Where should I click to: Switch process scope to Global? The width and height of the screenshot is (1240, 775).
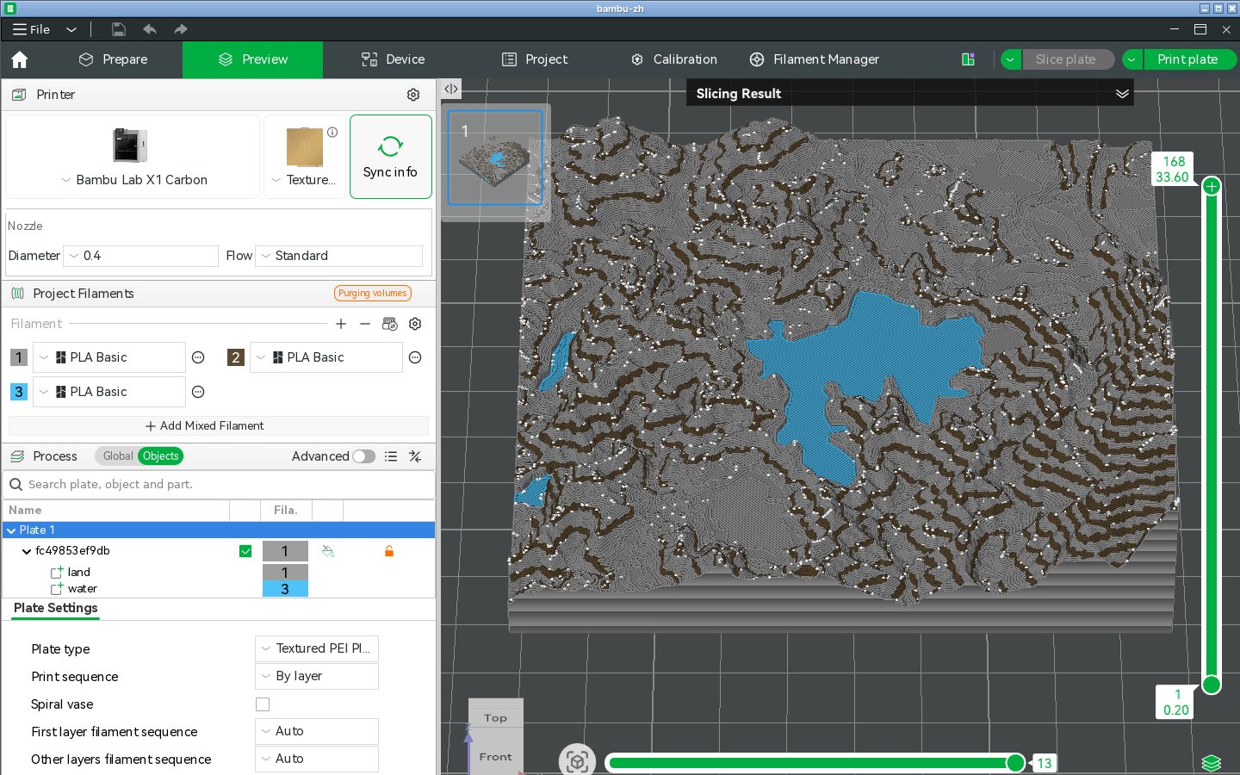click(118, 456)
